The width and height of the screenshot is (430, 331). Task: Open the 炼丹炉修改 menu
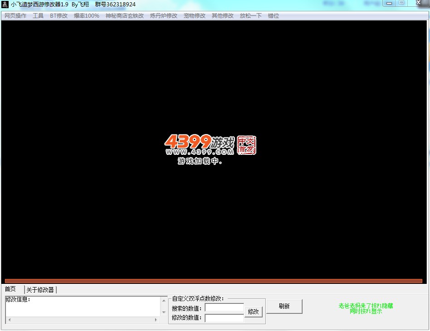tap(164, 16)
